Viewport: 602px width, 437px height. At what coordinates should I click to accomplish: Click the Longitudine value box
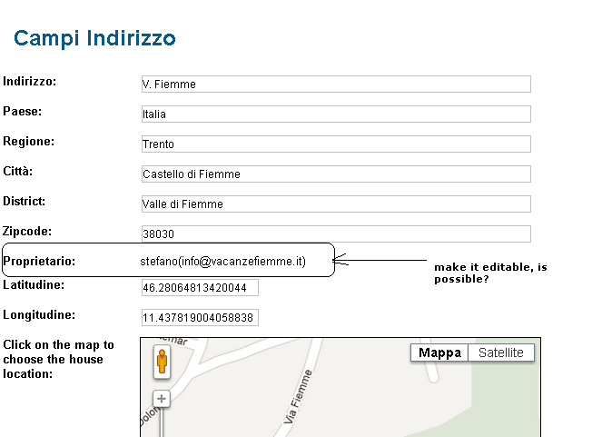(x=200, y=318)
